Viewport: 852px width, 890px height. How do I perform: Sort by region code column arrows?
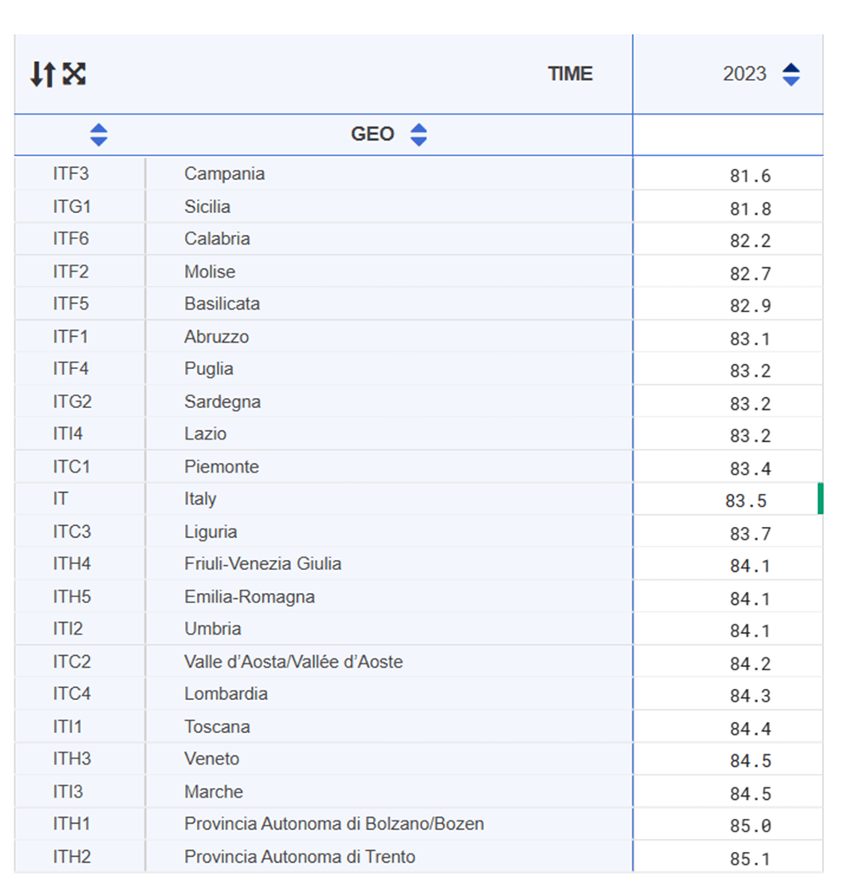(x=98, y=135)
